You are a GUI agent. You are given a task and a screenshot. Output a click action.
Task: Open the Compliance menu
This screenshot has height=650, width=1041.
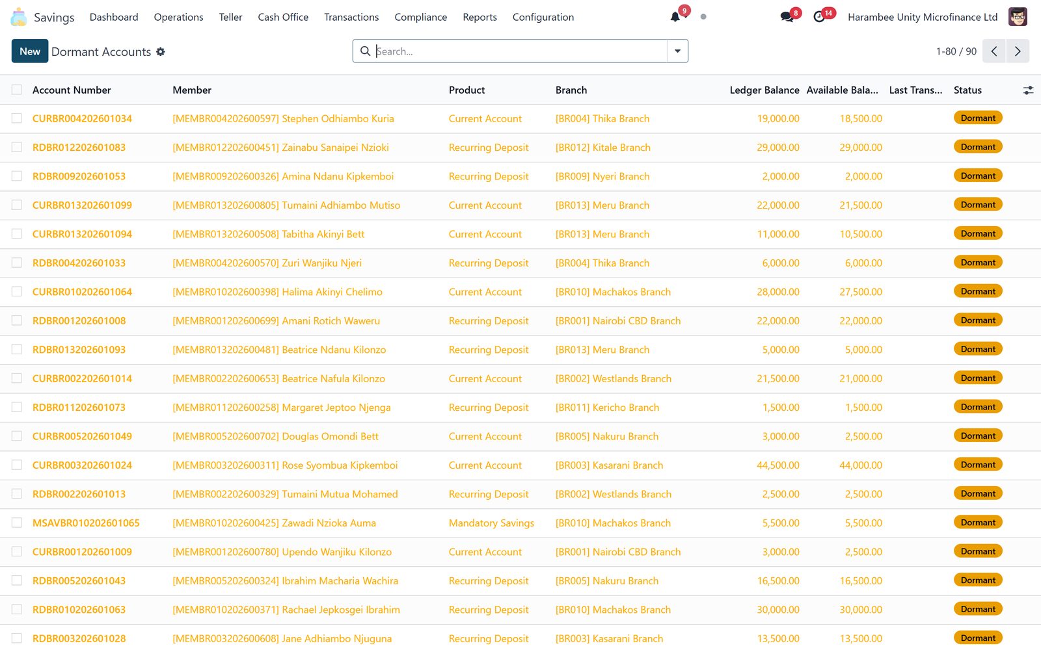coord(420,17)
